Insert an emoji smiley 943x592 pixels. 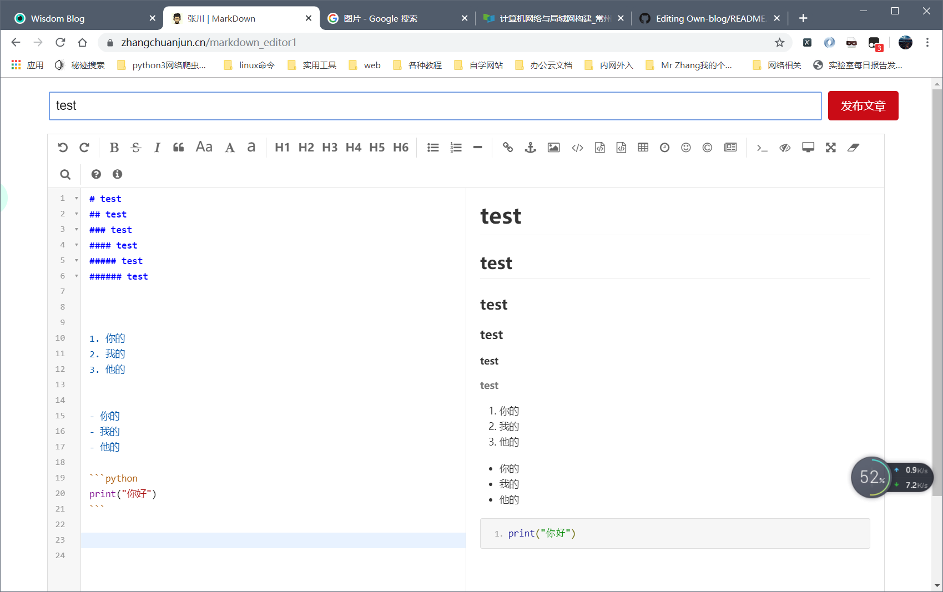pos(686,148)
